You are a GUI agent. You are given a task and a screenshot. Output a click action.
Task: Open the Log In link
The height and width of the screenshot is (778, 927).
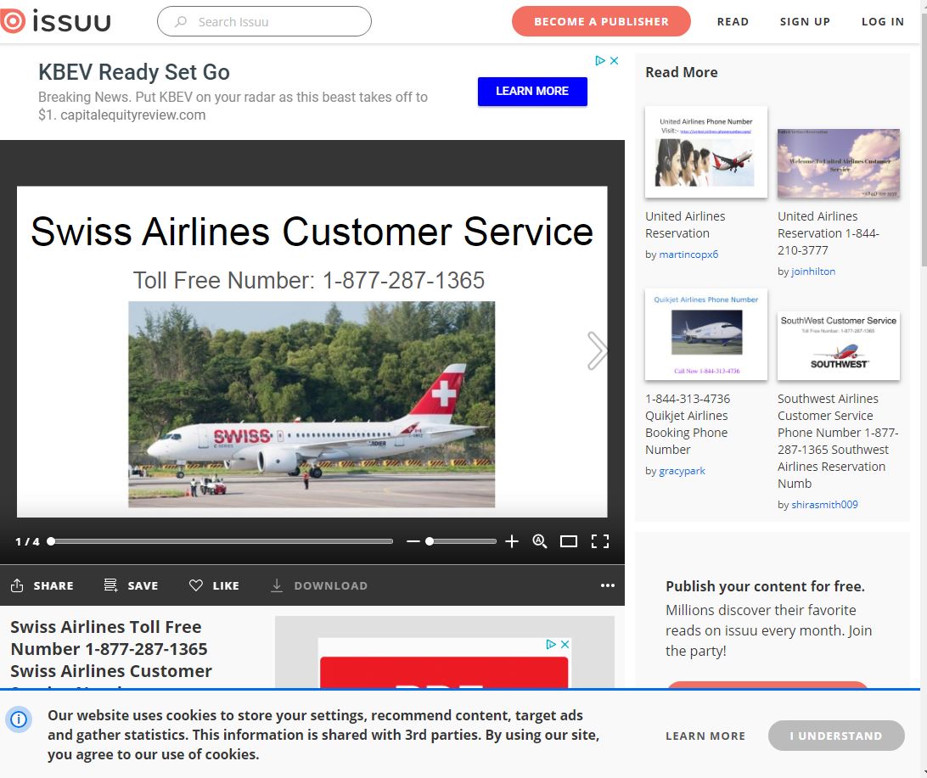[x=883, y=22]
